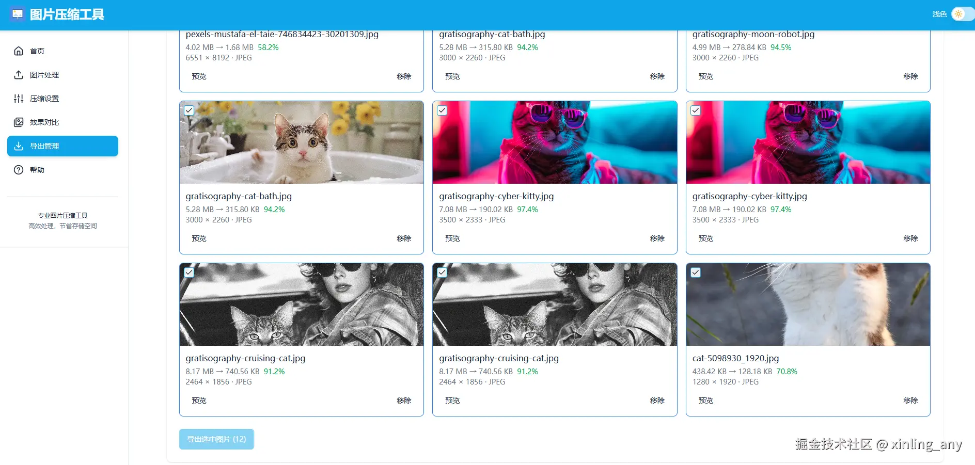Click the app logo icon beside 图片压缩工具
Viewport: 975px width, 465px height.
(x=18, y=14)
